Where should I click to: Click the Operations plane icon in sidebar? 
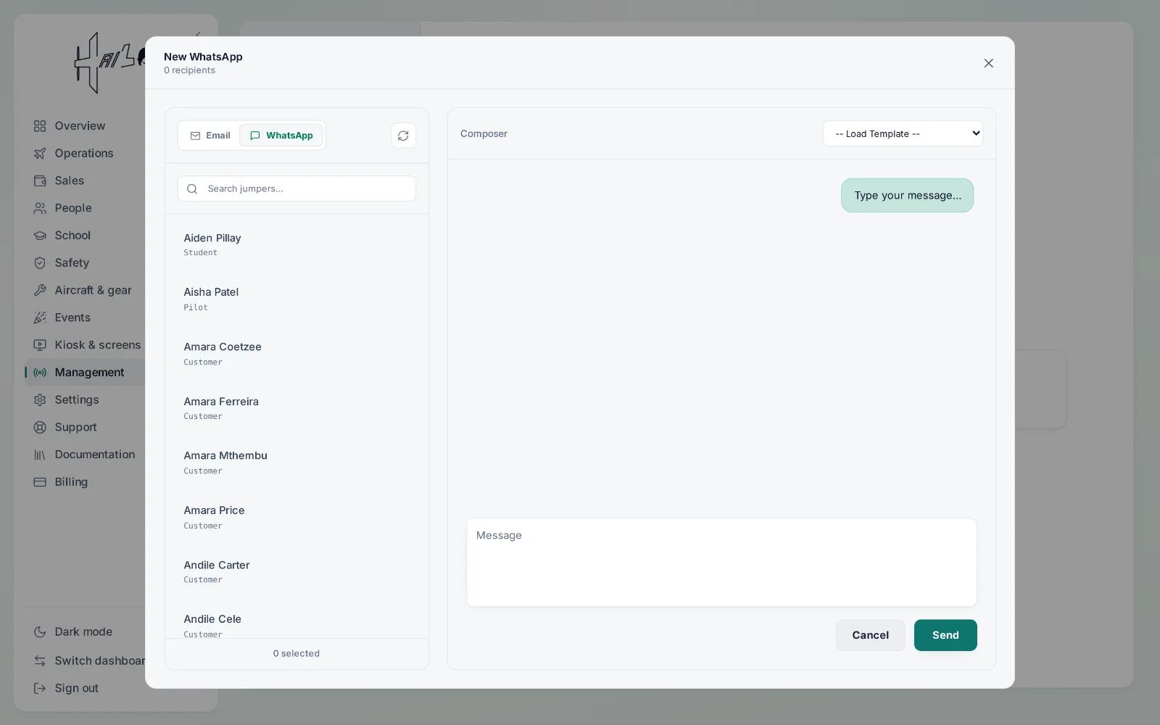pos(40,154)
